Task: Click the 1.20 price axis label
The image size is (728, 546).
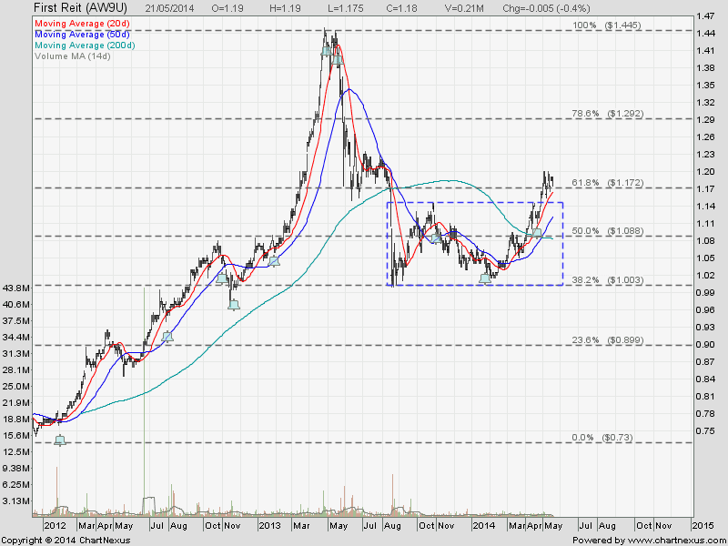Action: pos(706,172)
